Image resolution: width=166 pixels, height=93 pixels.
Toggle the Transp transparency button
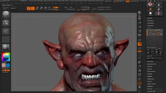tap(140, 79)
